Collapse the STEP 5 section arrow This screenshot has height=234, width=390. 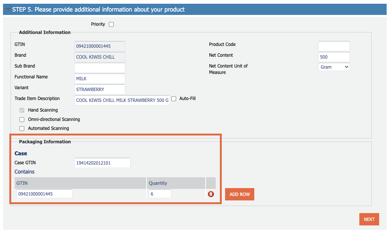7,10
